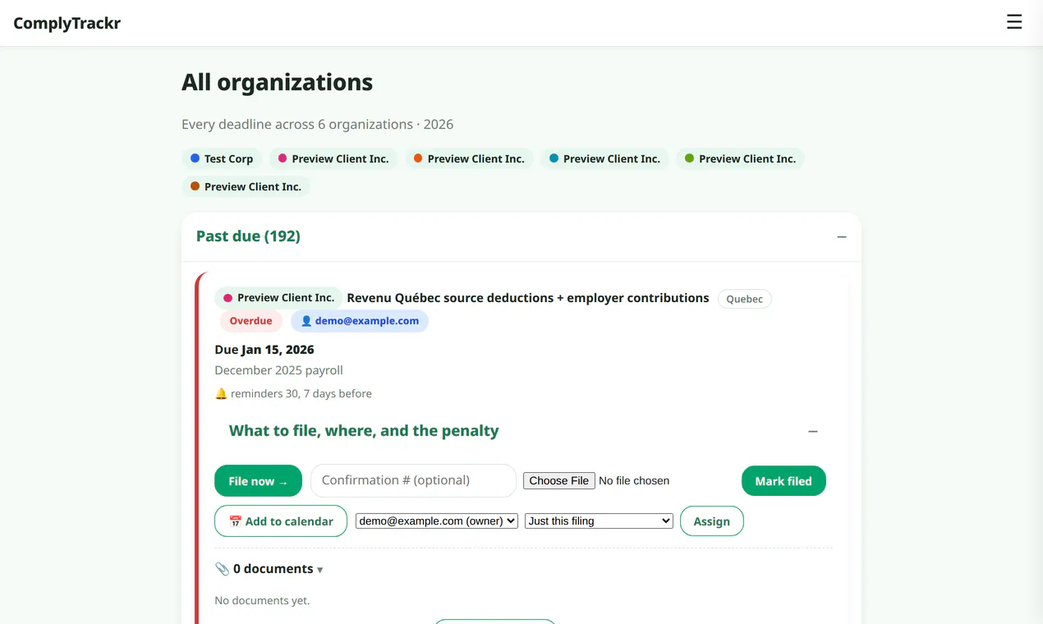Focus the Confirmation # (optional) field
The width and height of the screenshot is (1043, 624).
tap(413, 480)
